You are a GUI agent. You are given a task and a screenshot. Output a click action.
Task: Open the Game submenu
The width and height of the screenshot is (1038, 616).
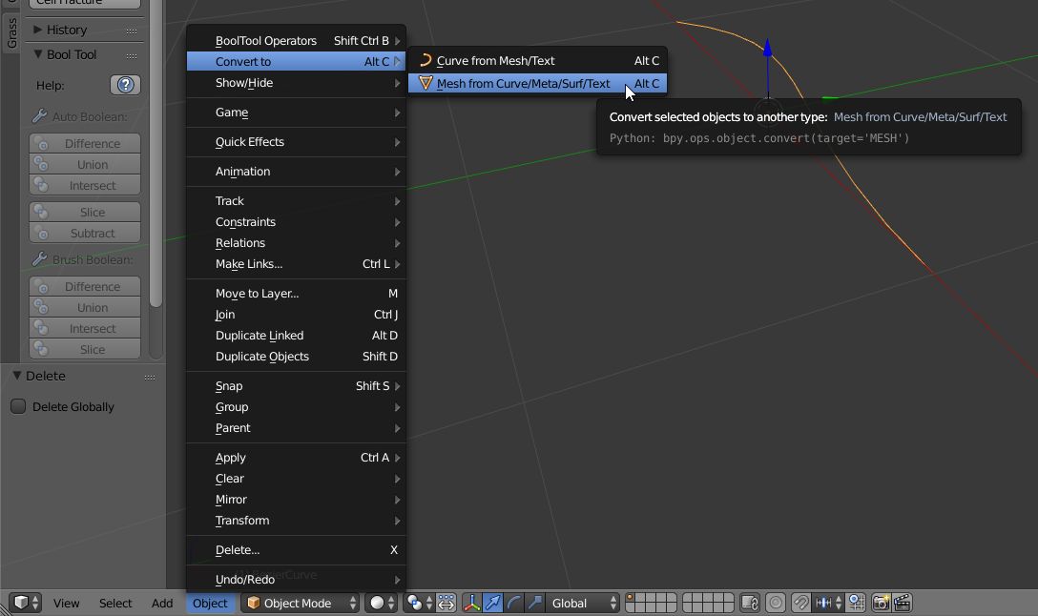296,113
